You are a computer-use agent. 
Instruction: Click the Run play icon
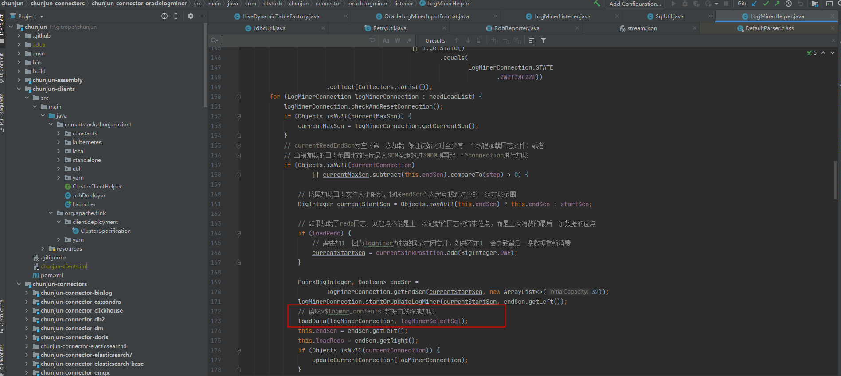point(673,4)
